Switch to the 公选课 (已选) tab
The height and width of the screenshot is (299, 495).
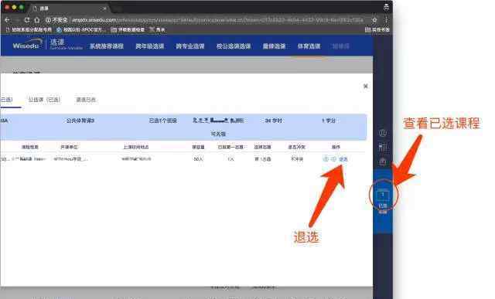(x=44, y=100)
